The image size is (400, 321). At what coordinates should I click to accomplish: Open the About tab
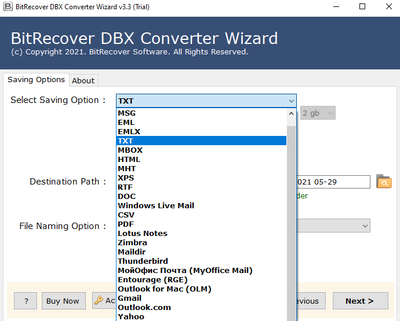[83, 81]
